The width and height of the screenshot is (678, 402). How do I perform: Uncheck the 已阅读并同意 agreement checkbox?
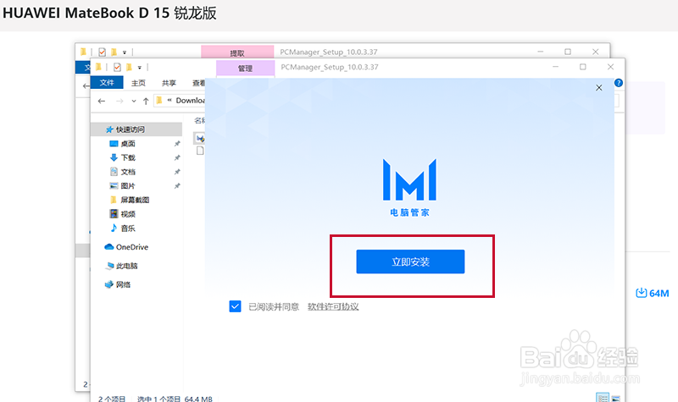(x=236, y=306)
